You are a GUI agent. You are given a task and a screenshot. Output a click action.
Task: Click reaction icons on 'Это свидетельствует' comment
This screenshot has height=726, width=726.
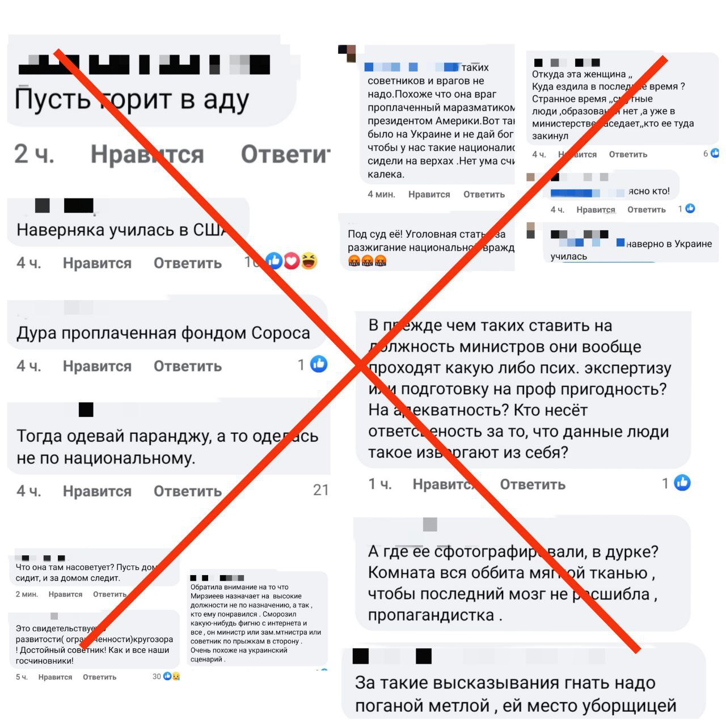tap(172, 676)
